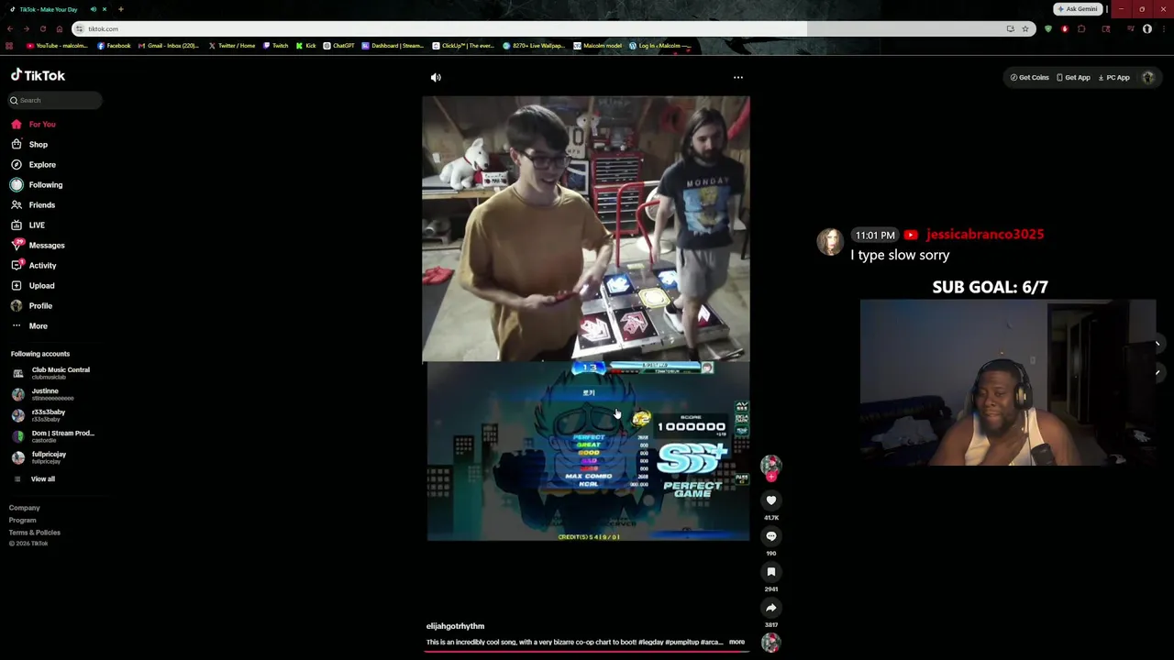Open the Activity notifications

pos(33,265)
